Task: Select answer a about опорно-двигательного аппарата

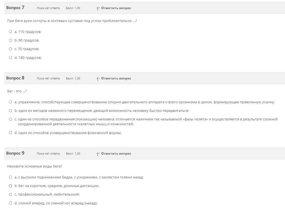Action: click(x=10, y=102)
